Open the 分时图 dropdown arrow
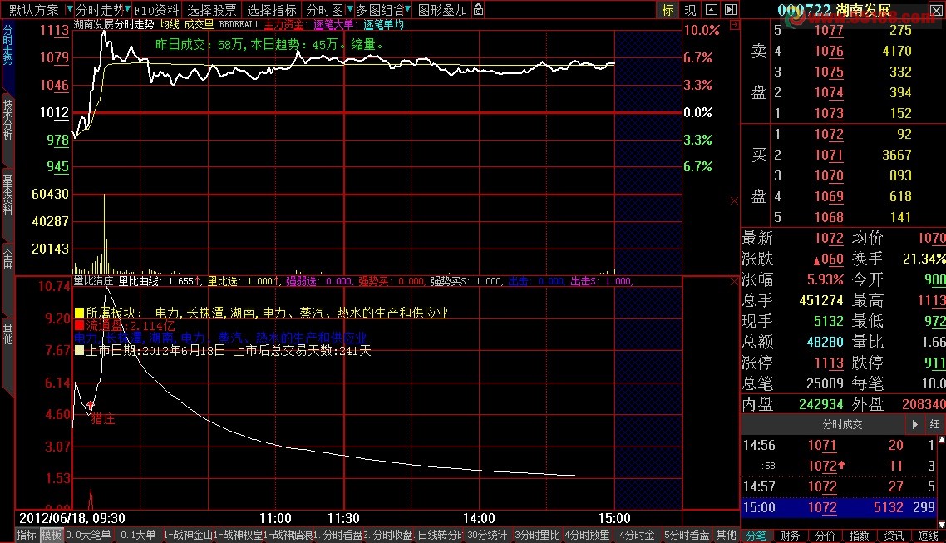 click(349, 10)
